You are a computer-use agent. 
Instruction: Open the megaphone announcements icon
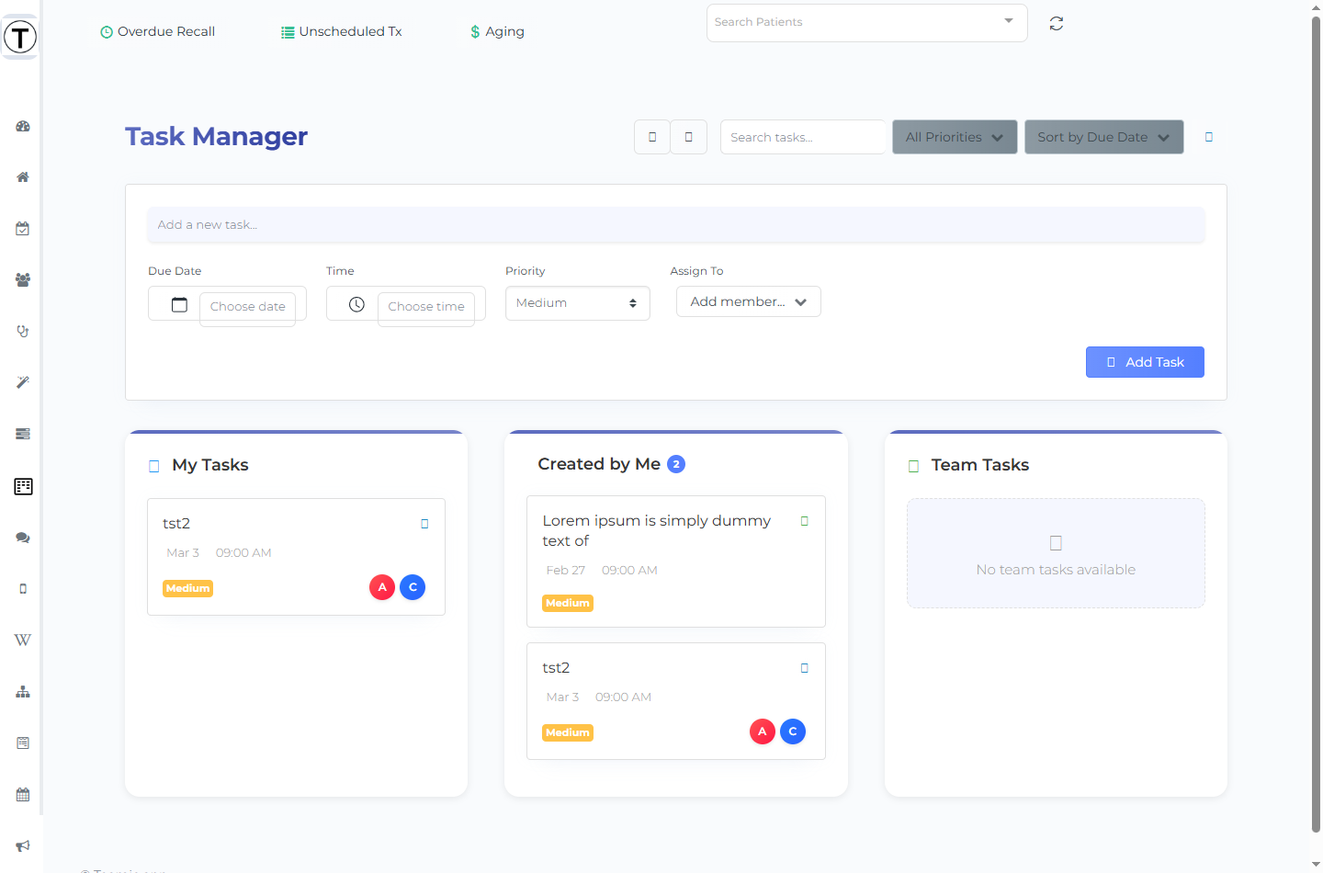[23, 845]
